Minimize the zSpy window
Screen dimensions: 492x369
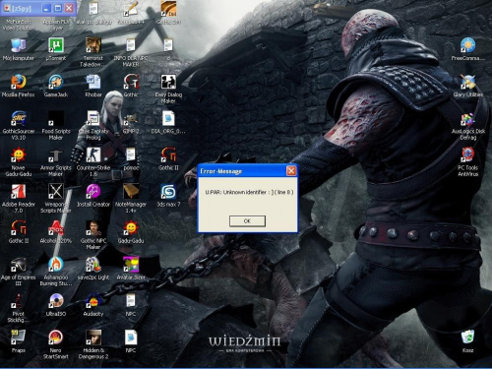click(x=46, y=8)
